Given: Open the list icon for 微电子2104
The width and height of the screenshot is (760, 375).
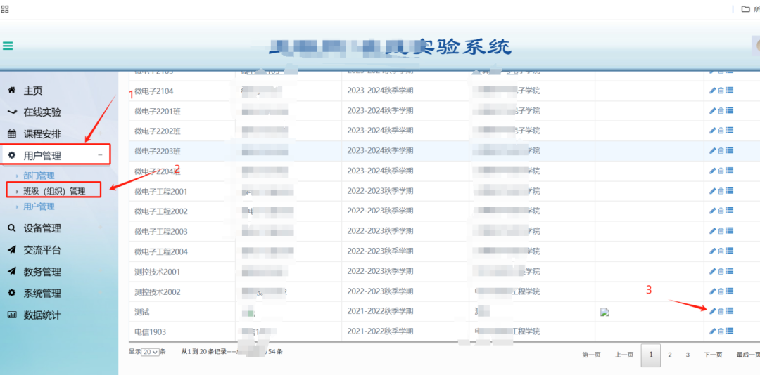Looking at the screenshot, I should (x=730, y=91).
